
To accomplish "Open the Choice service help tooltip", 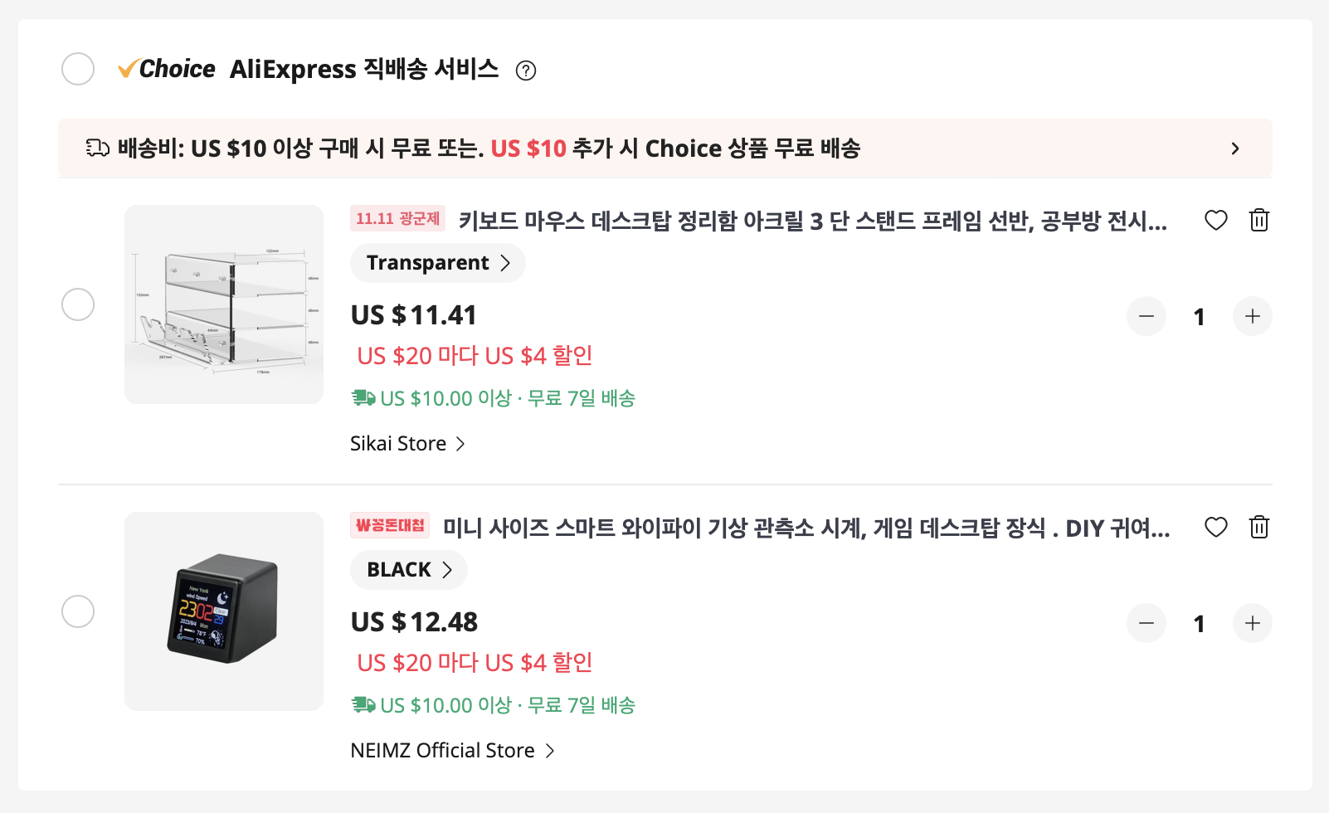I will (x=527, y=71).
